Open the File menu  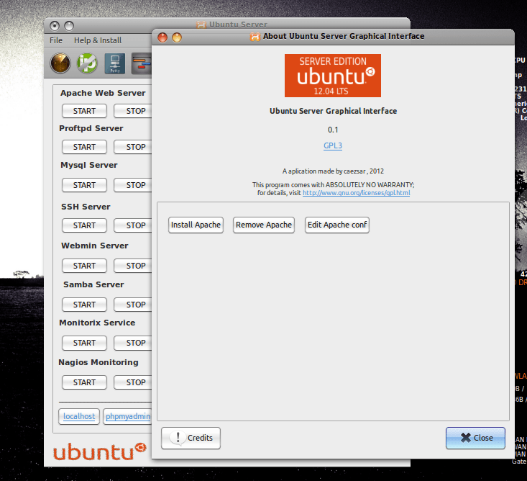coord(56,40)
